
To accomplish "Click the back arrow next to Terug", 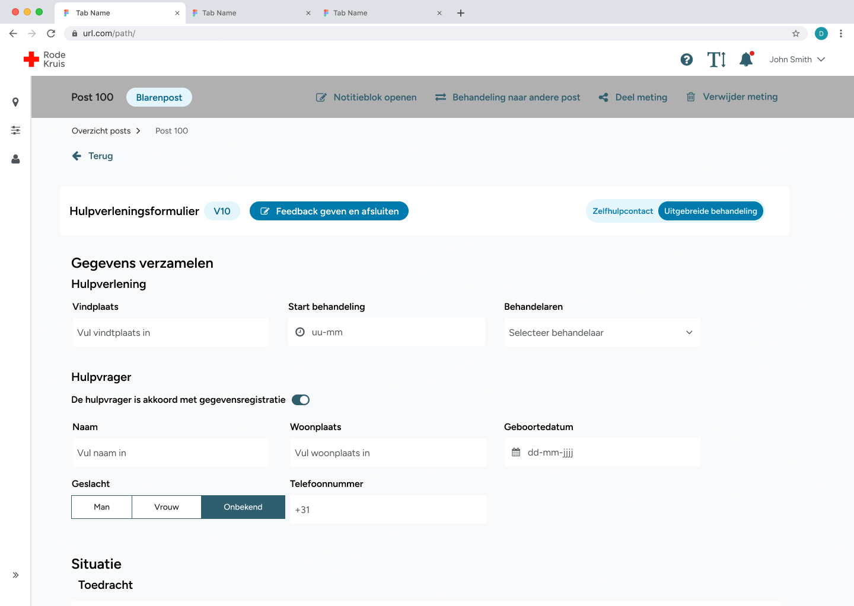I will [77, 156].
